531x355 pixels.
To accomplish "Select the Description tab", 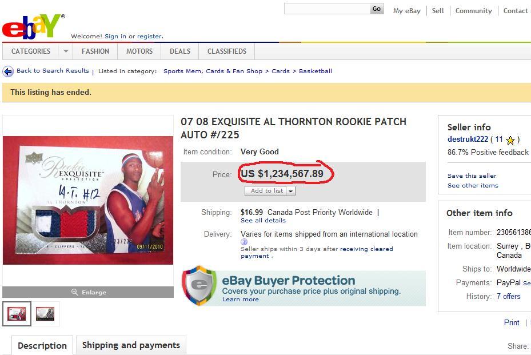I will coord(42,345).
